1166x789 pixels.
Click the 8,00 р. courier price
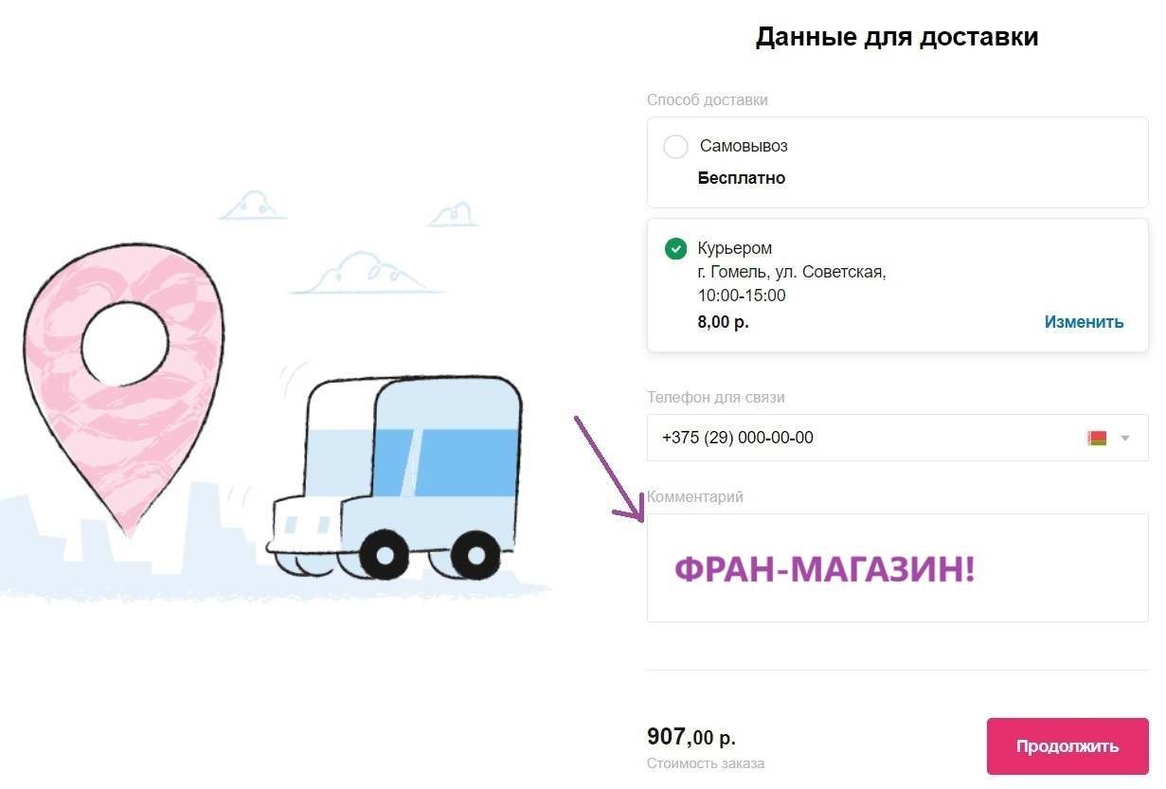[x=724, y=322]
